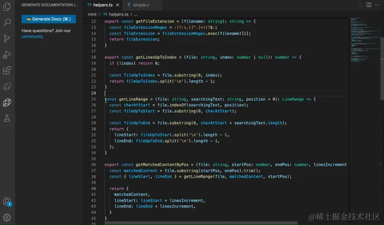Click charAtStart declaration on line 26

click(137, 105)
